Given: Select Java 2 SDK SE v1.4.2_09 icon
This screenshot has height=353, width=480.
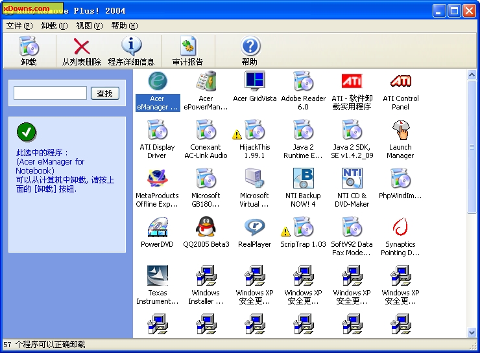Looking at the screenshot, I should (352, 130).
